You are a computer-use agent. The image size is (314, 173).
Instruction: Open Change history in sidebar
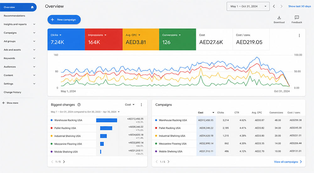tap(13, 92)
